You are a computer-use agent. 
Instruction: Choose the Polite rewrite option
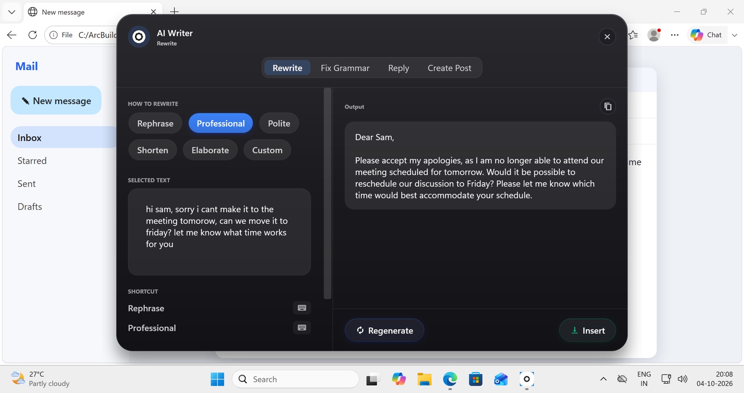279,123
